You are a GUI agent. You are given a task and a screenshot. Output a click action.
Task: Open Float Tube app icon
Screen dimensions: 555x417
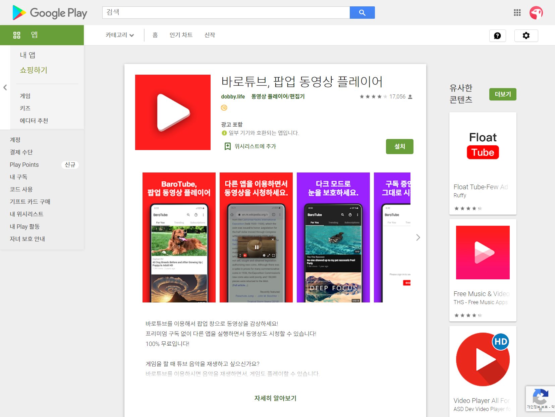(x=483, y=146)
